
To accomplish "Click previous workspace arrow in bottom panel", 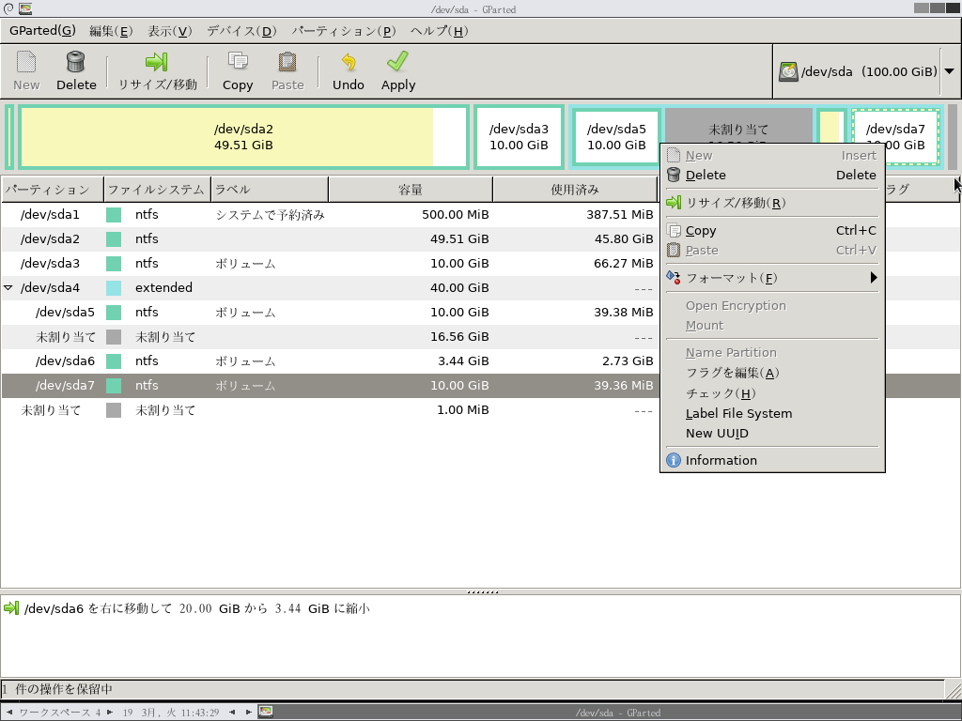I will click(x=9, y=713).
